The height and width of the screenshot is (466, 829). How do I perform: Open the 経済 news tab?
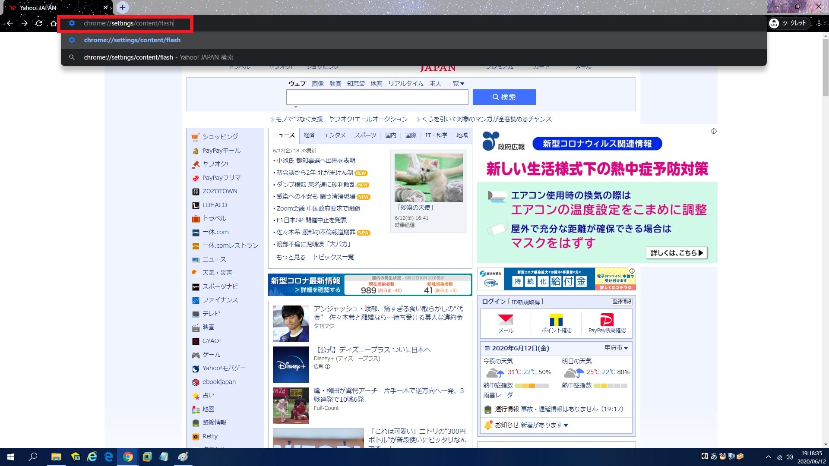[309, 135]
